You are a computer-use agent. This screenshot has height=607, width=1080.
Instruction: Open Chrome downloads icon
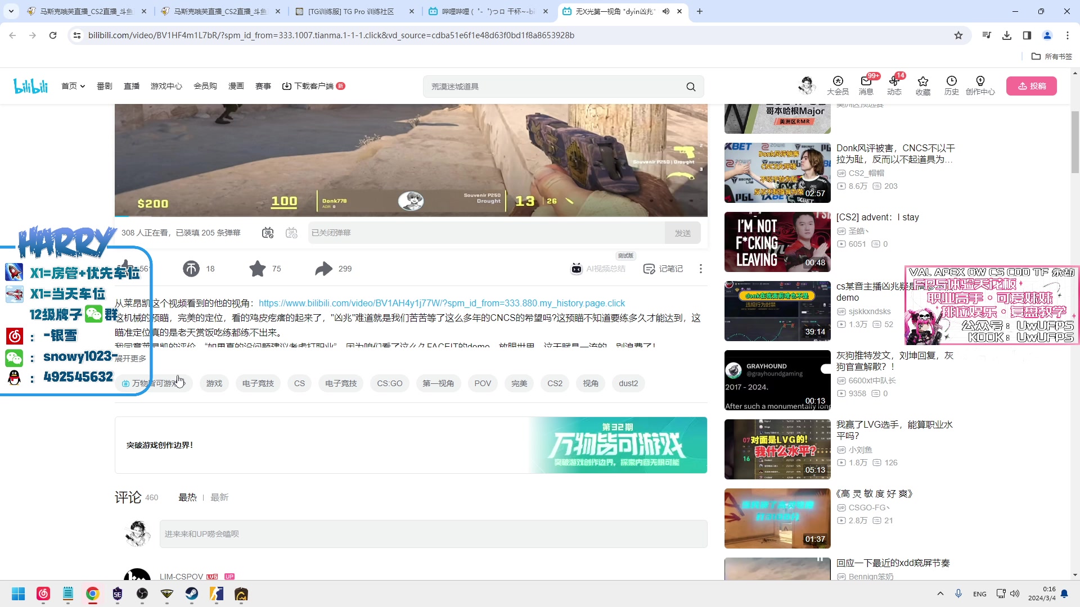tap(1007, 35)
